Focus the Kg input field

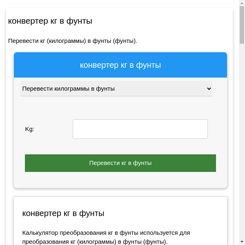click(140, 129)
